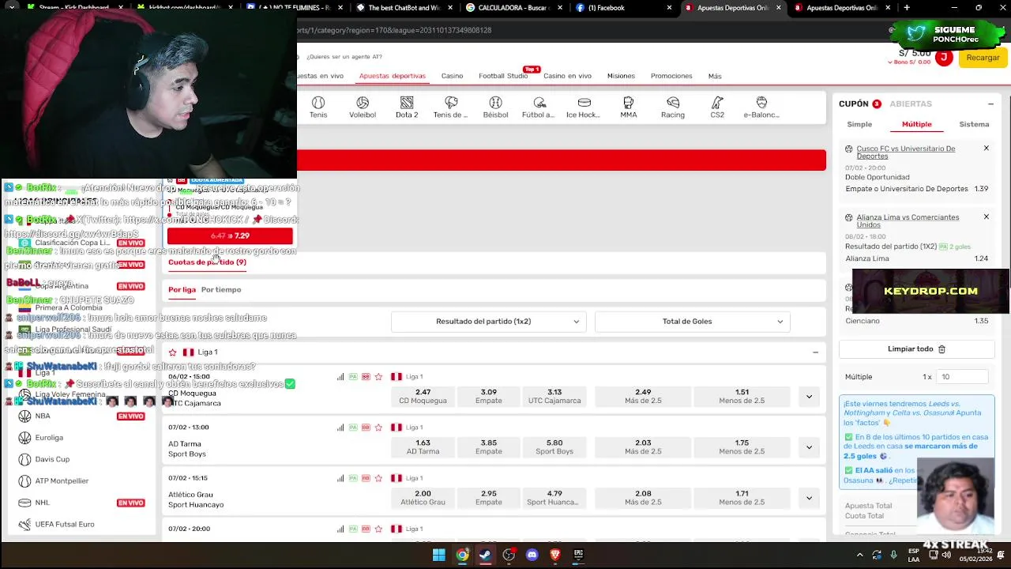The height and width of the screenshot is (569, 1011).
Task: Remove Alianza Lima vs Comerciantes Unidos bet
Action: (x=986, y=217)
